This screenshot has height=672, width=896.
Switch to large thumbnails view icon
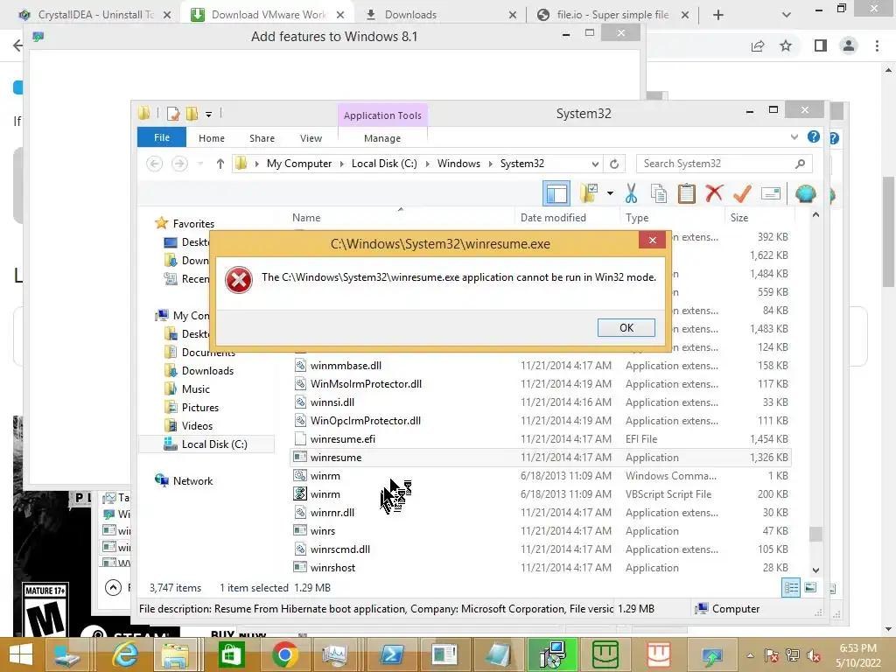tap(810, 588)
